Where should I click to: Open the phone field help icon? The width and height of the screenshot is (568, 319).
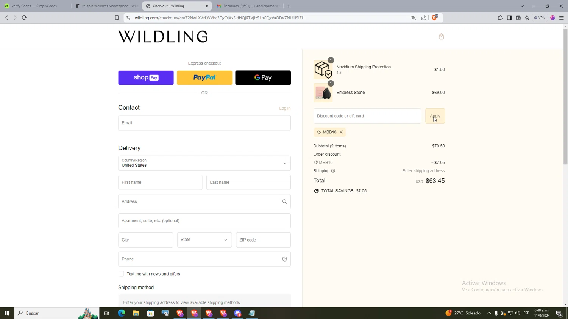click(x=285, y=259)
